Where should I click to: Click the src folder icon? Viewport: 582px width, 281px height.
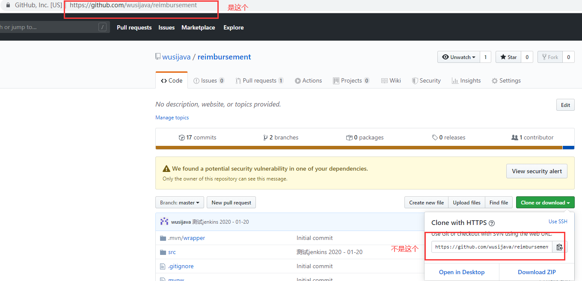[163, 252]
